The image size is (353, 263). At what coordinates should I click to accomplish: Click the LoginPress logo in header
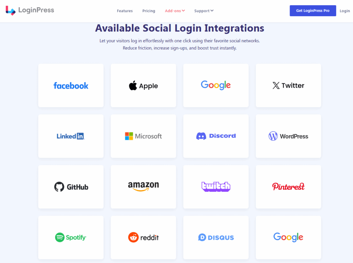coord(30,10)
